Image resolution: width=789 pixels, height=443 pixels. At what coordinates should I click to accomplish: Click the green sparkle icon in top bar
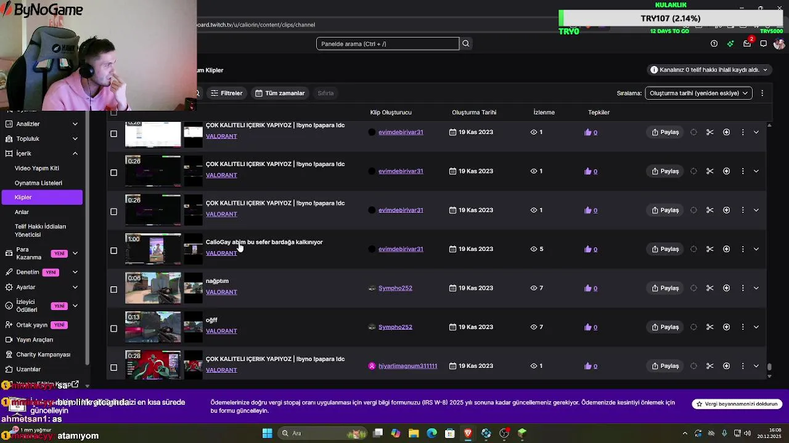click(x=730, y=44)
